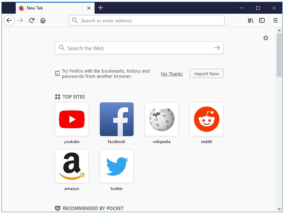
Task: Go to the Home page icon
Action: click(43, 20)
